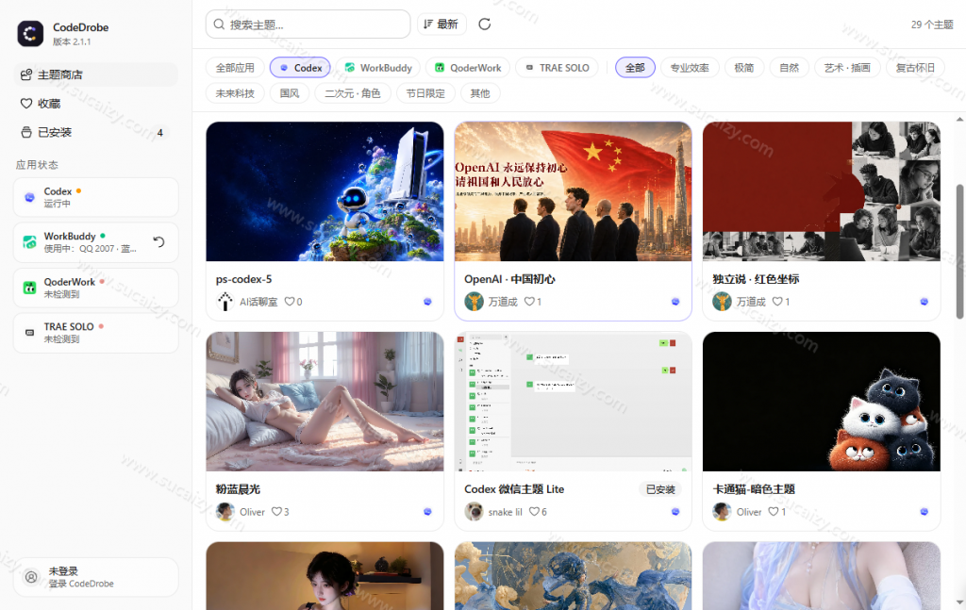966x610 pixels.
Task: Like the ps-codex-5 theme heart icon
Action: coord(289,302)
